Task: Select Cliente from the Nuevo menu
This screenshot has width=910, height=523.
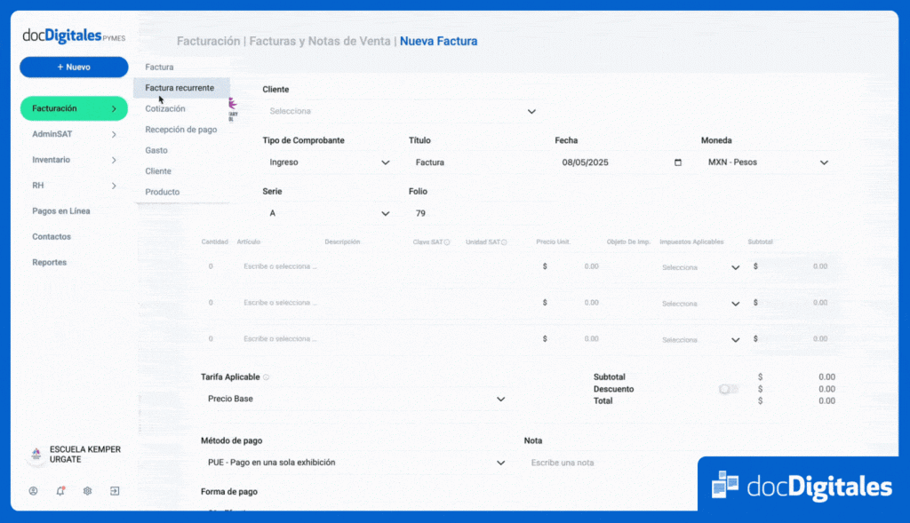Action: point(181,171)
